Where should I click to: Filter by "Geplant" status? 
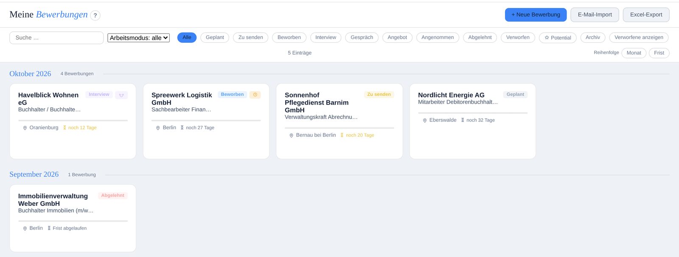click(x=215, y=38)
